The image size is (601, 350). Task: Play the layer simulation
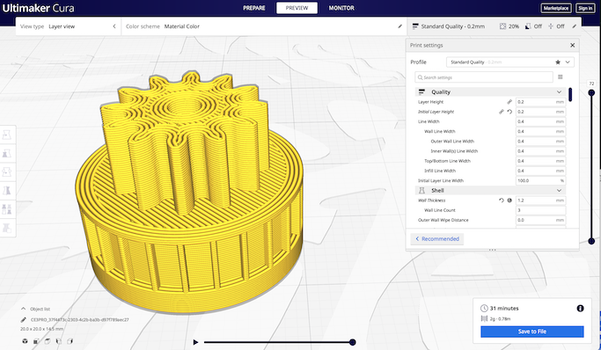tap(195, 342)
